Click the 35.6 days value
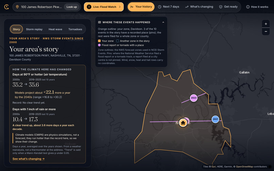 [x=34, y=85]
